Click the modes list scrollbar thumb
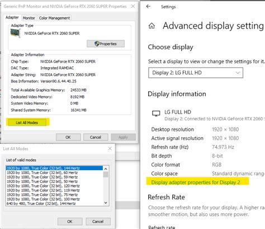Viewport: 265px width, 229px height. [106, 175]
